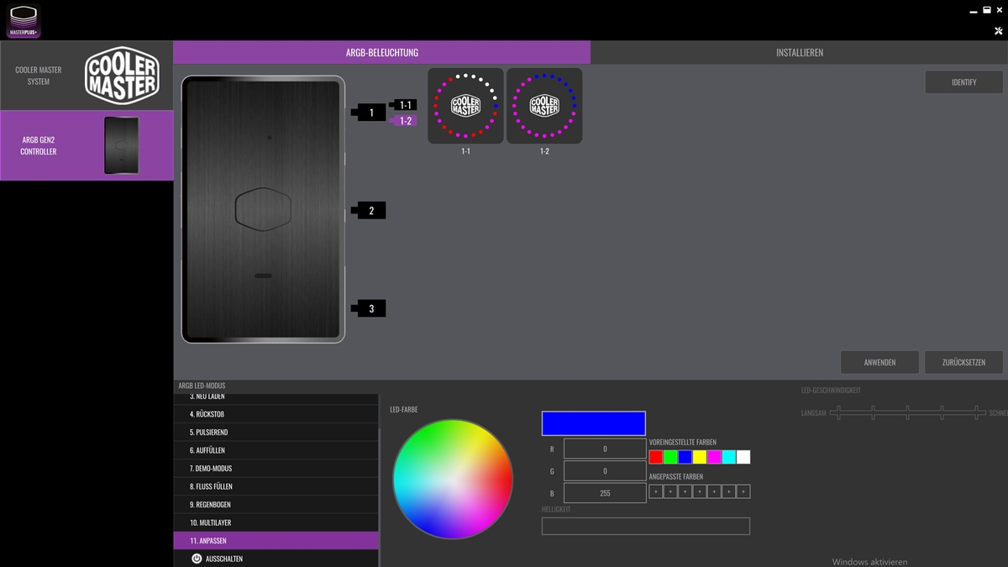Click the Anwenden button

[x=879, y=362]
